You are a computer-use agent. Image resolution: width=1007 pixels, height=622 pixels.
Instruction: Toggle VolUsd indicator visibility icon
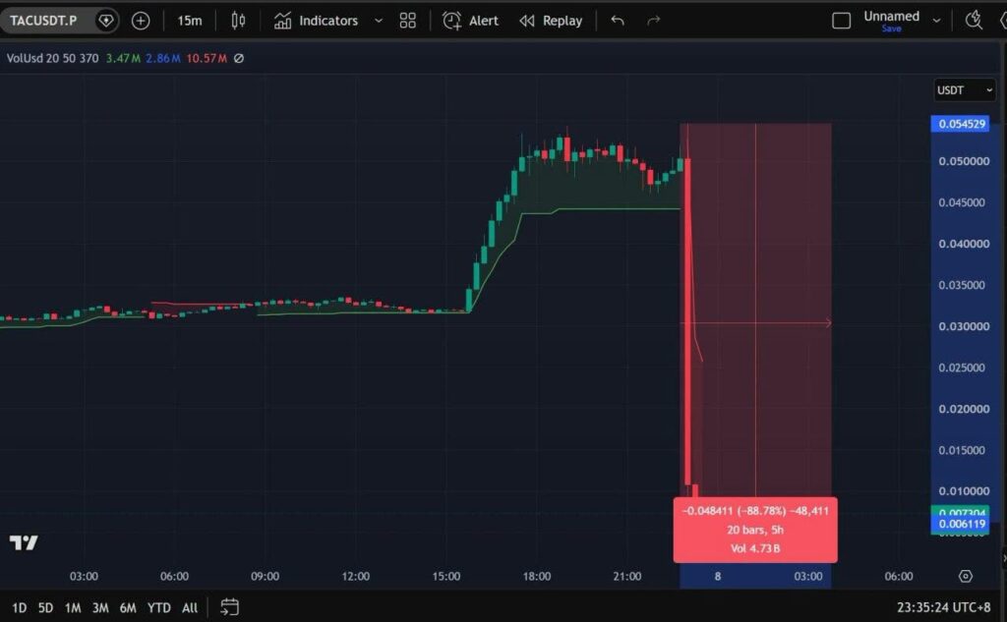click(239, 58)
